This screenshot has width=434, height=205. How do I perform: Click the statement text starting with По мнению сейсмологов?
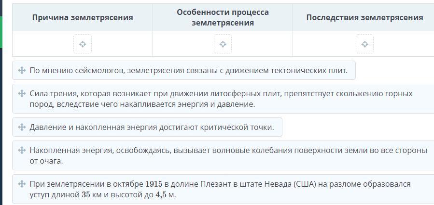(x=188, y=70)
